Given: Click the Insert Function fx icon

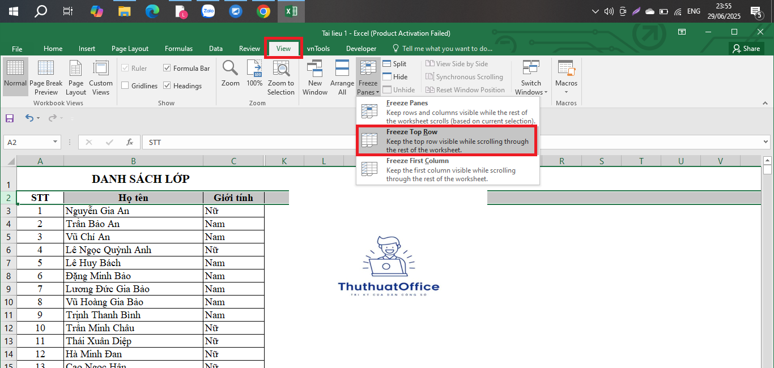Looking at the screenshot, I should pyautogui.click(x=130, y=142).
